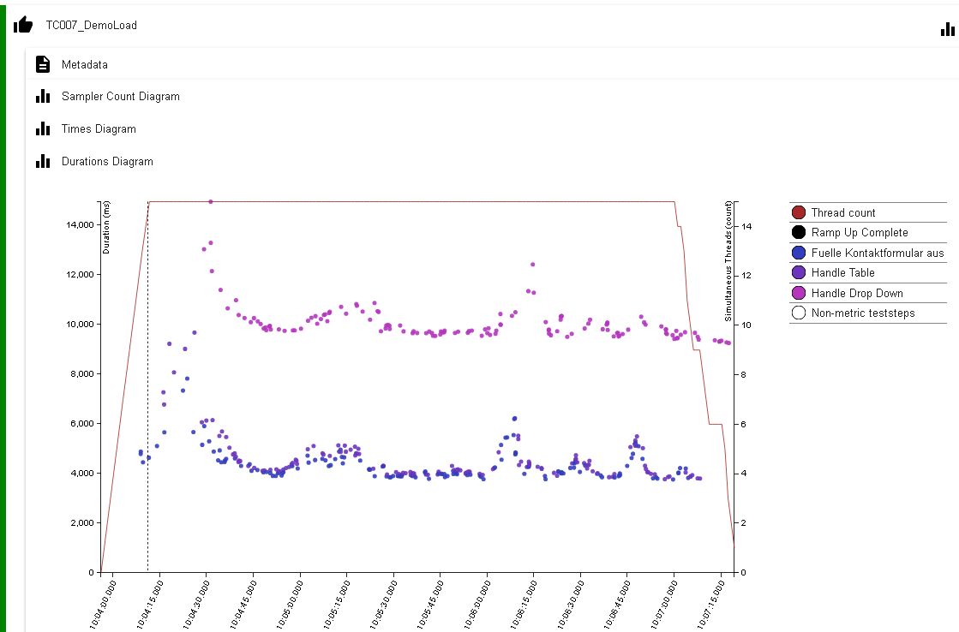The height and width of the screenshot is (632, 959).
Task: Click the Sampler Count Diagram chart icon
Action: [x=43, y=96]
